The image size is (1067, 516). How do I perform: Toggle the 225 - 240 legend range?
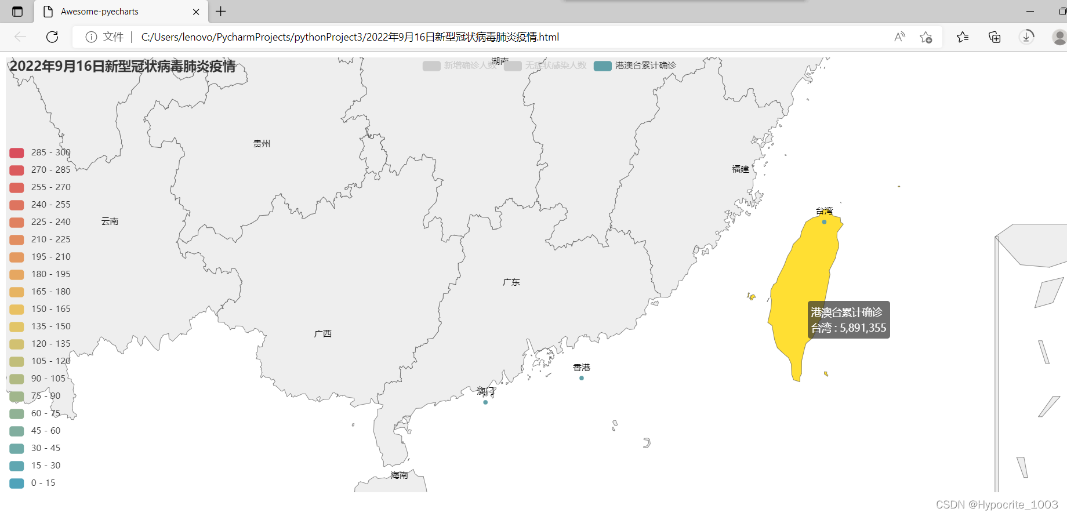coord(40,222)
